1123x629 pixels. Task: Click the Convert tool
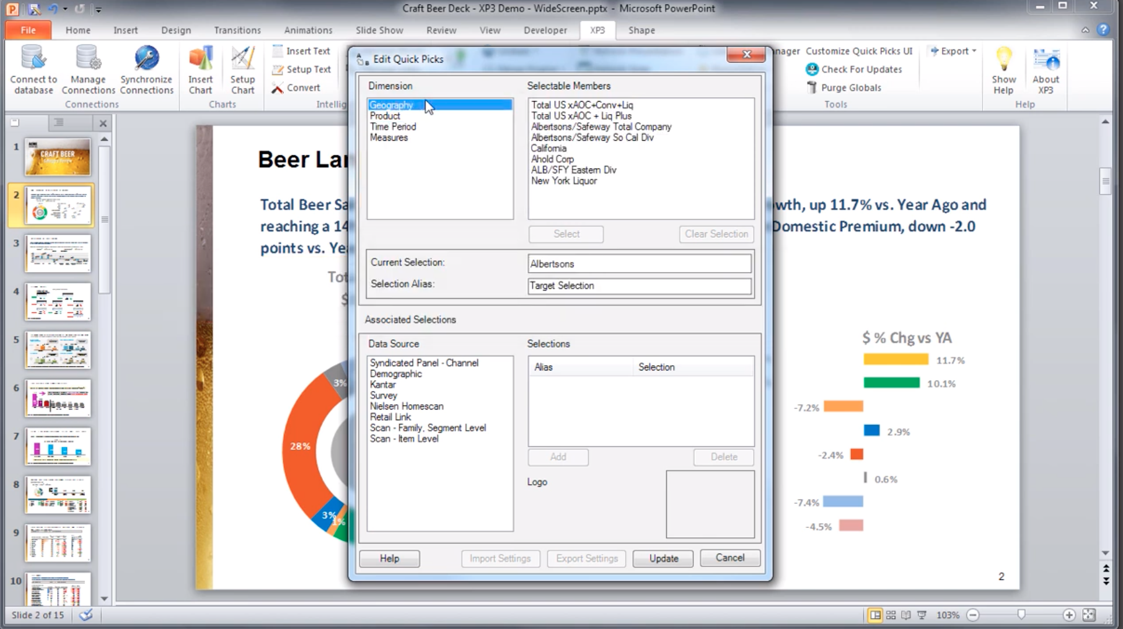(x=296, y=87)
